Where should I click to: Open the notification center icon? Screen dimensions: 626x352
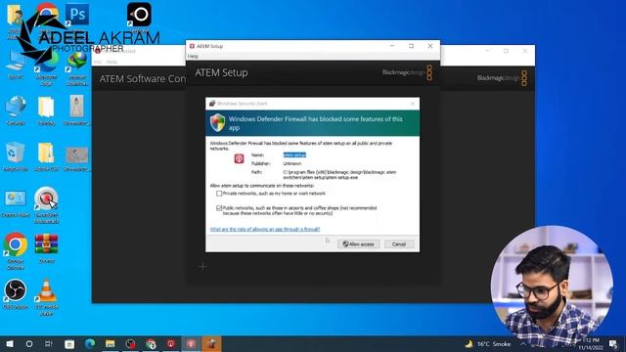613,344
